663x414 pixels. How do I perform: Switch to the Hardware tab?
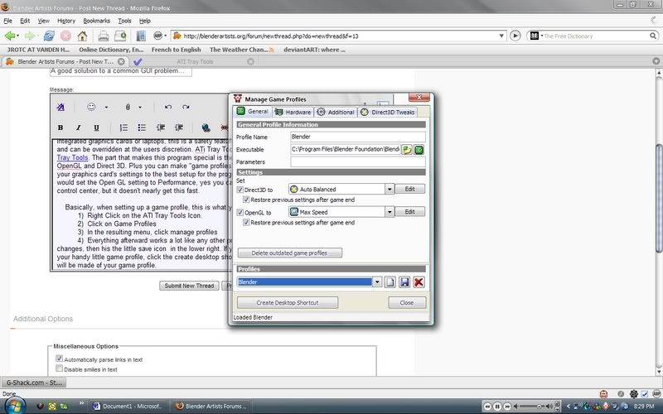click(x=293, y=112)
